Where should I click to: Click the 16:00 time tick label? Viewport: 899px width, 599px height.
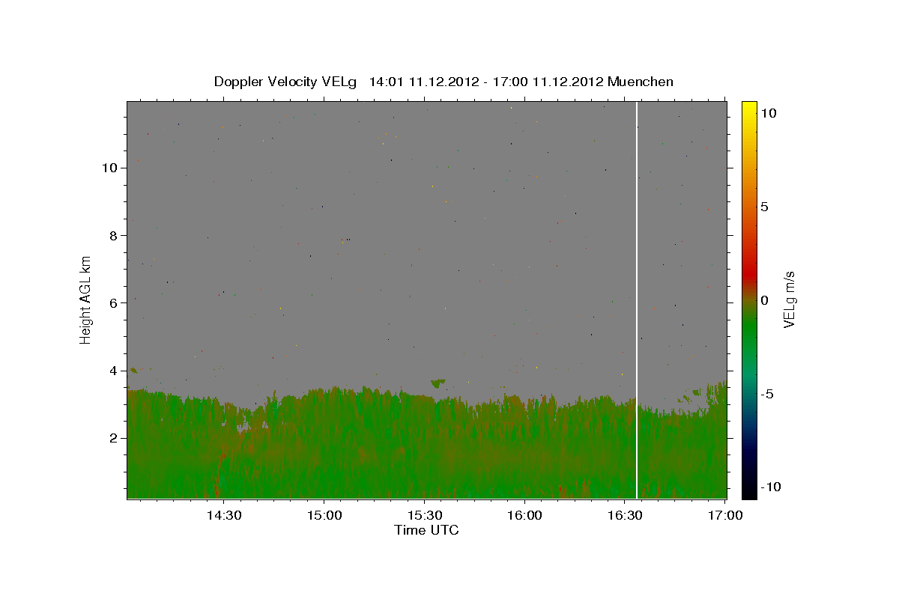(524, 515)
